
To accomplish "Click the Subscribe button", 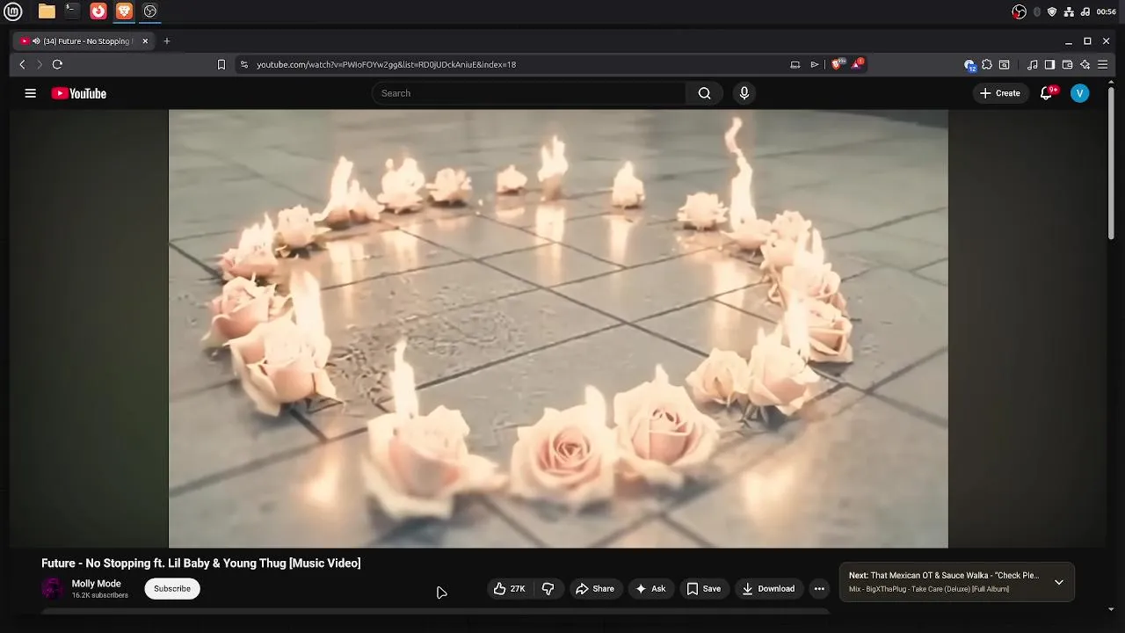I will [x=172, y=589].
